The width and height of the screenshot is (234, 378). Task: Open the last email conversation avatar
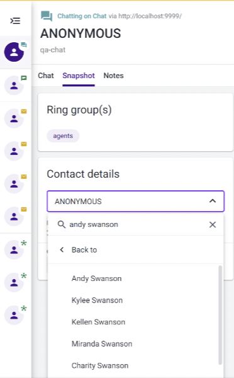point(14,216)
